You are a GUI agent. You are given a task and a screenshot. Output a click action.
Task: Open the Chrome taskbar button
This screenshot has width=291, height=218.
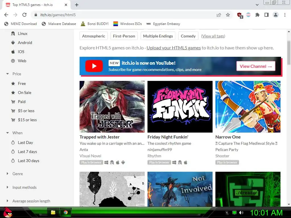coord(66,212)
